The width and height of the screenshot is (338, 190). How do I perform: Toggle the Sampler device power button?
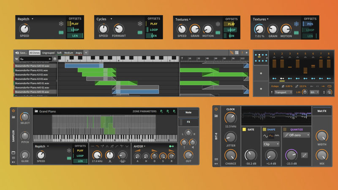click(14, 111)
